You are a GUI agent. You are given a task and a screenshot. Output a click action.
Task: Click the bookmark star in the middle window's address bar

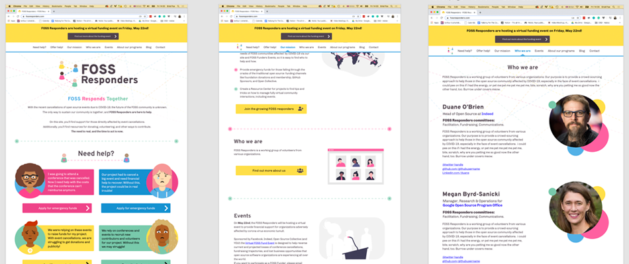point(360,16)
